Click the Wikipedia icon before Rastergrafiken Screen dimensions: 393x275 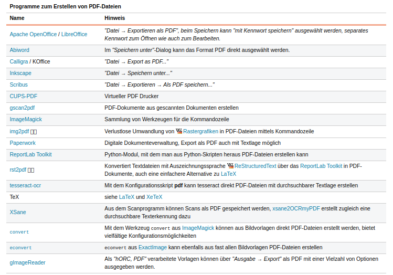(179, 131)
